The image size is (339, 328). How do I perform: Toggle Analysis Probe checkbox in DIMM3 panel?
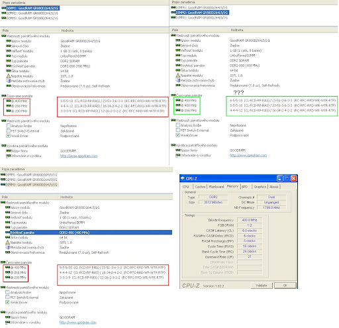tap(7, 292)
